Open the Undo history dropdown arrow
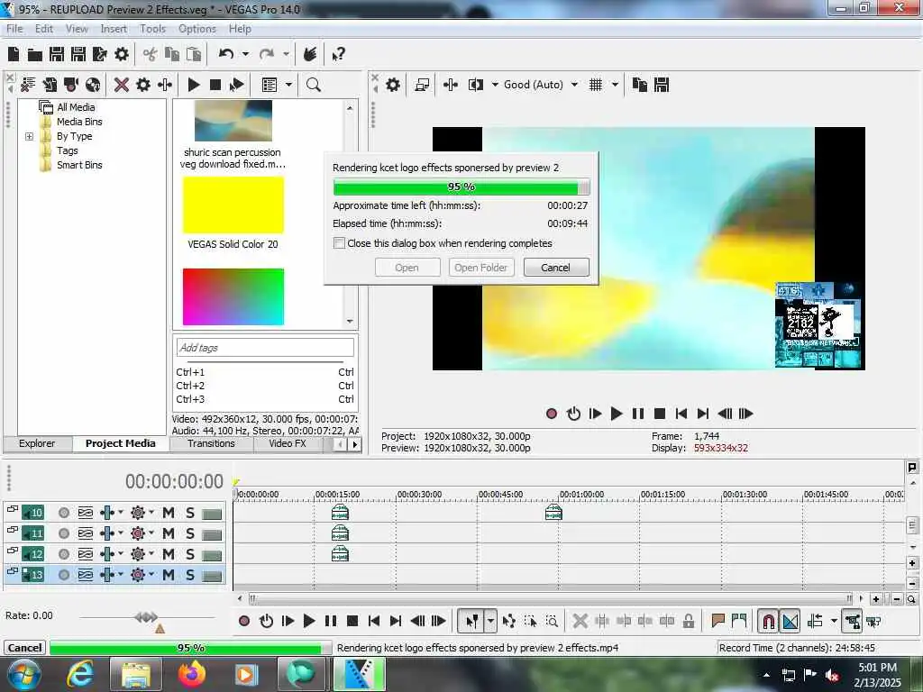Screen dimensions: 923x692 (x=245, y=54)
